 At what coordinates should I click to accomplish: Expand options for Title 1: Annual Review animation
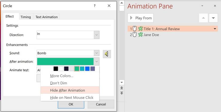click(x=215, y=29)
